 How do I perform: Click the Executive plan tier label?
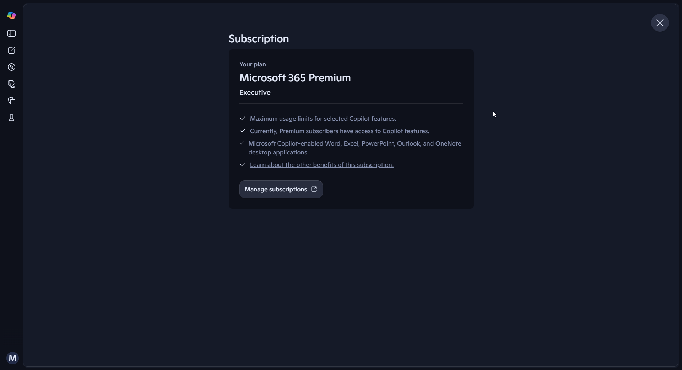click(x=255, y=93)
